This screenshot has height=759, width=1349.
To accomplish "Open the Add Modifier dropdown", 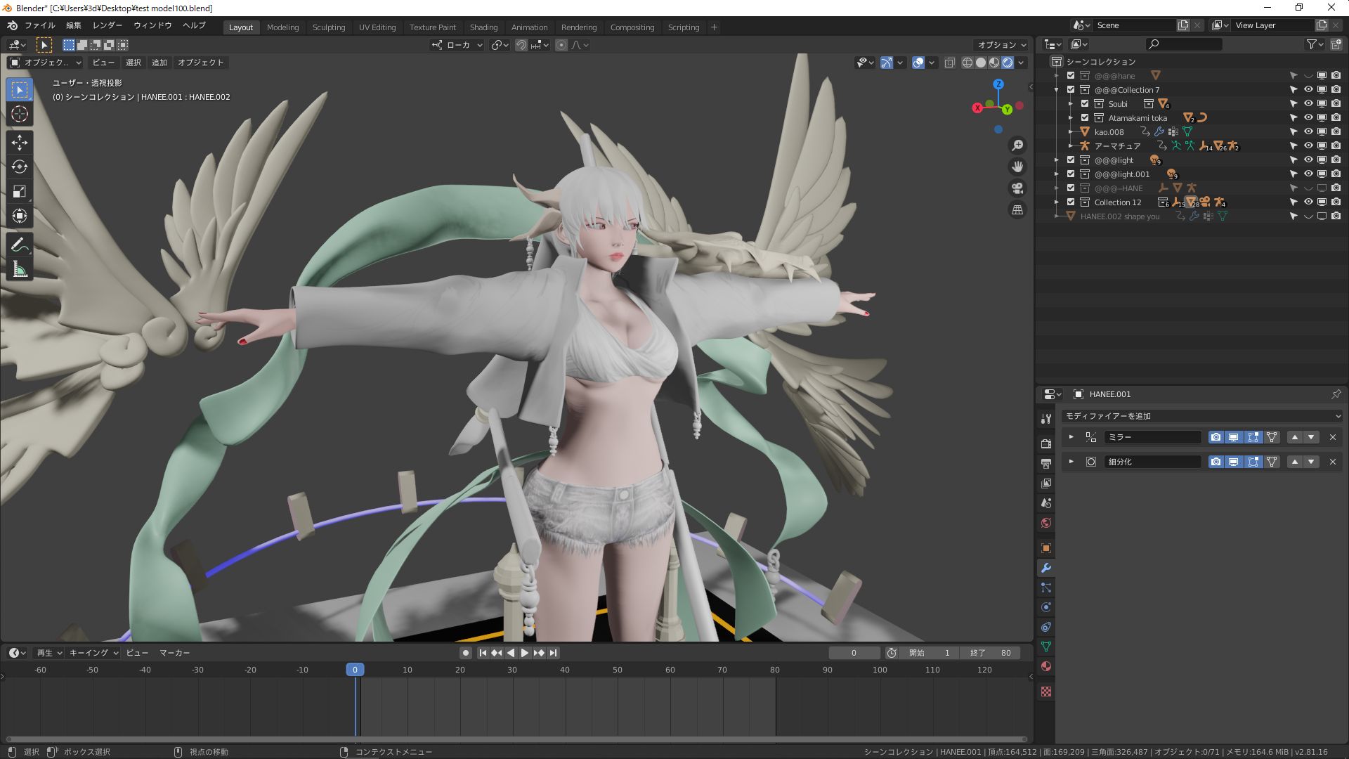I will pos(1202,416).
